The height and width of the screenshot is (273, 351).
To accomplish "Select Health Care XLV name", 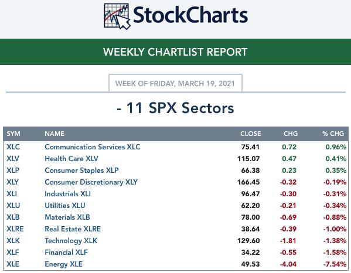I will 71,159.
